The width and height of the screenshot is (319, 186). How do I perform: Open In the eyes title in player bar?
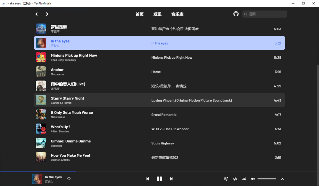click(53, 177)
